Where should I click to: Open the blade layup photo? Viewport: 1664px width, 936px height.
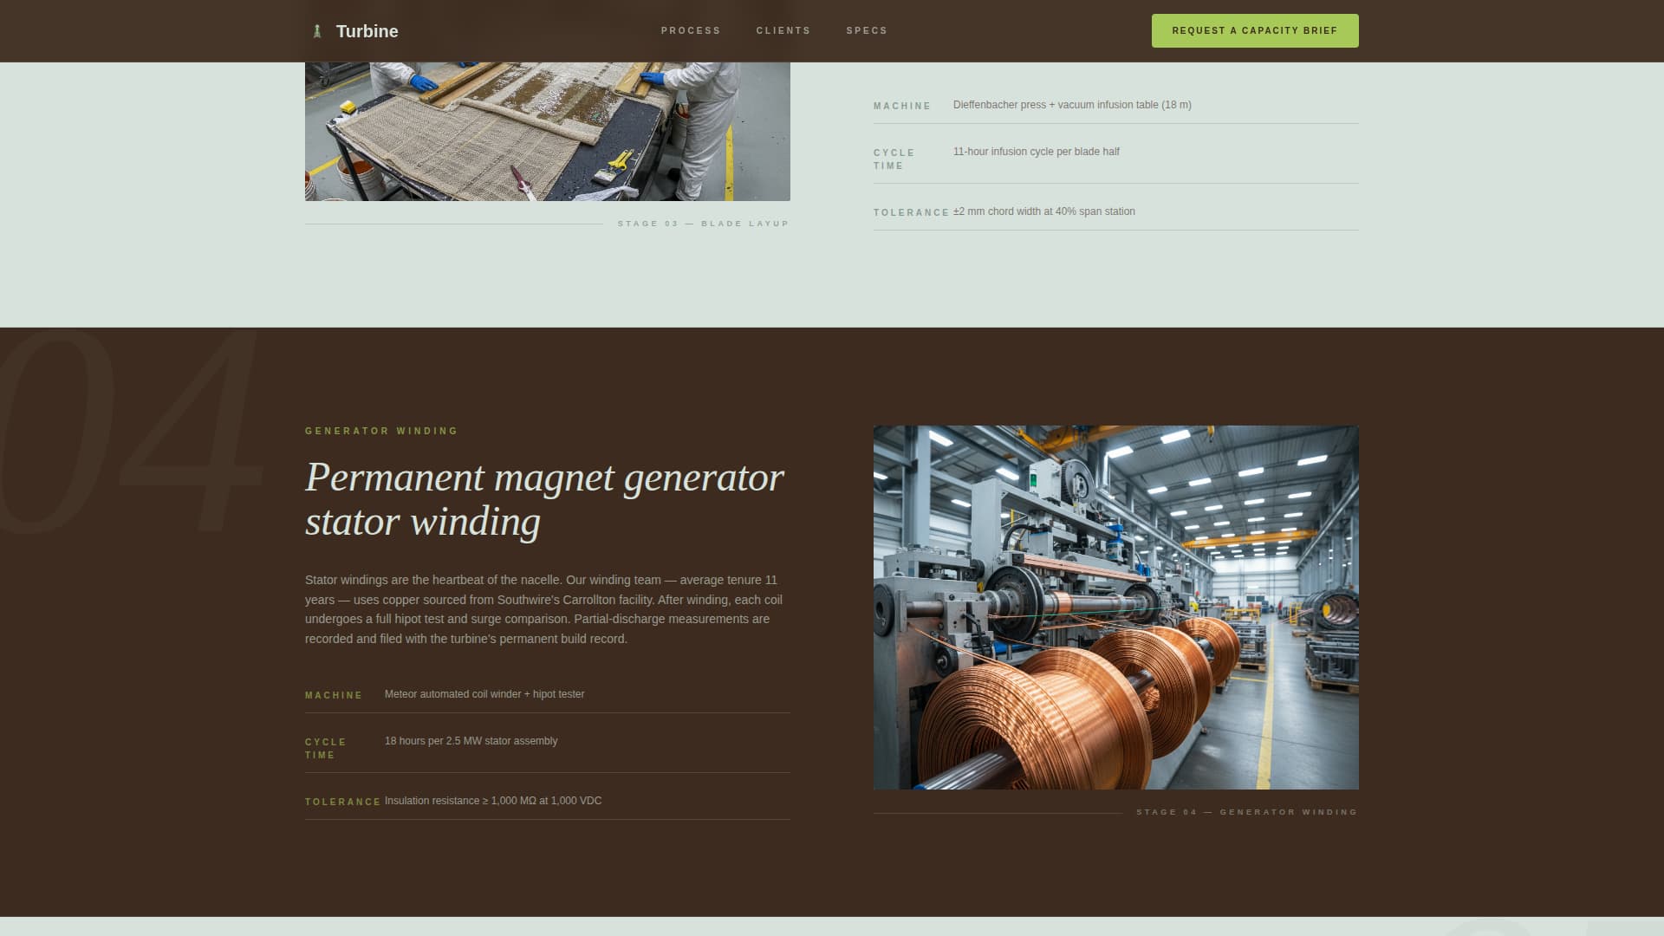tap(548, 131)
